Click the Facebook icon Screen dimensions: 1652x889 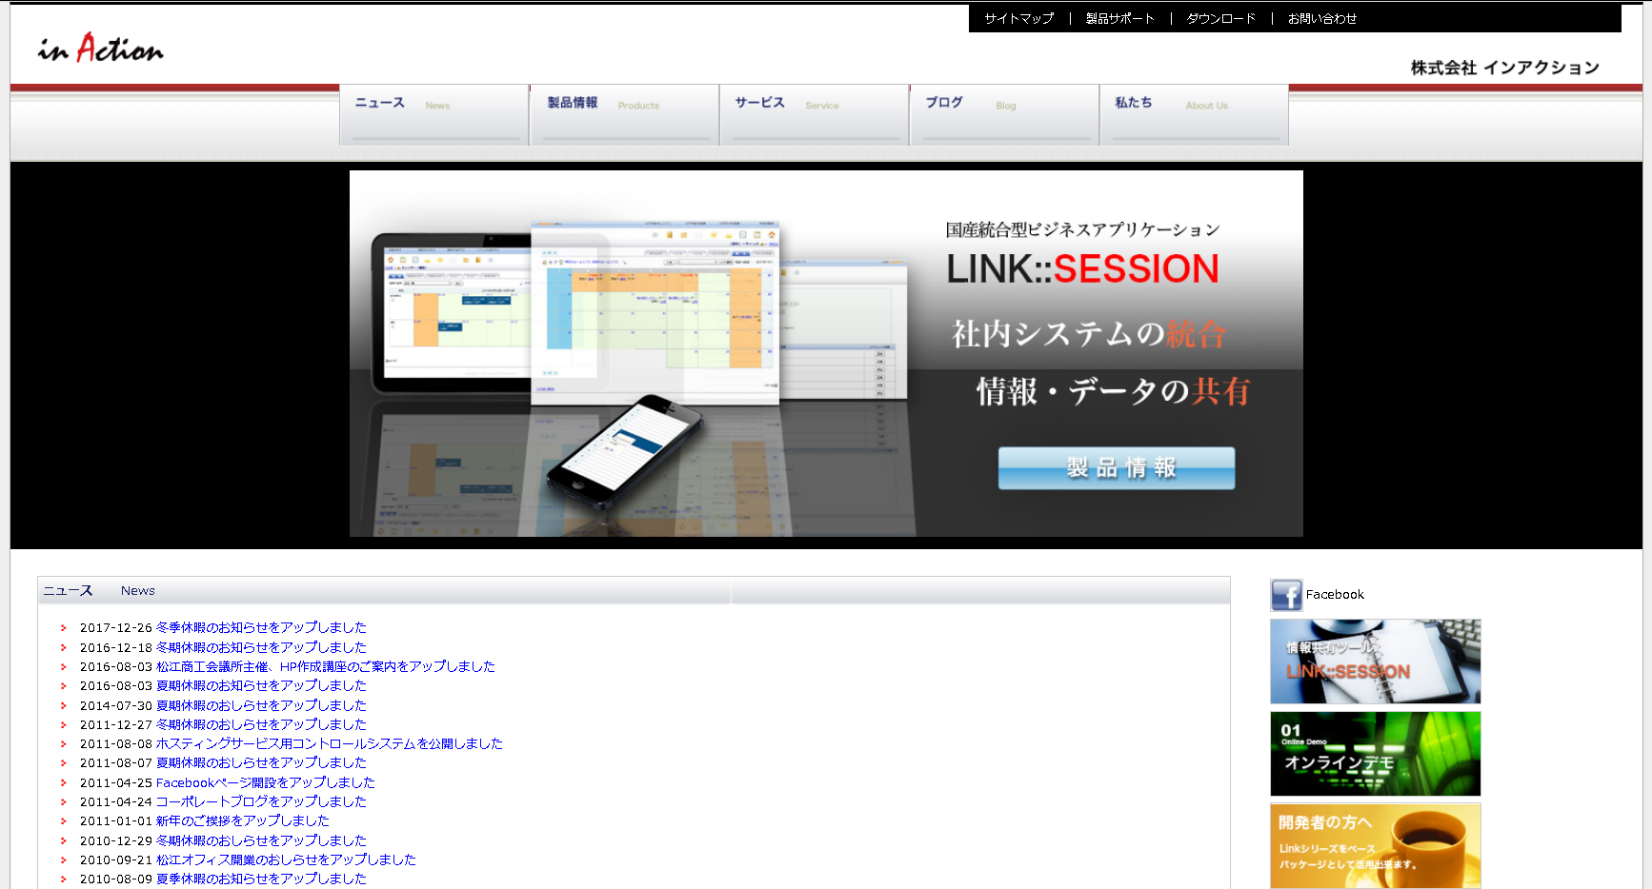point(1285,595)
